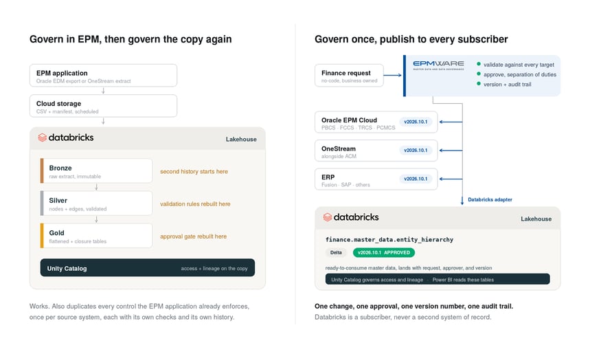Click the Lakehouse label above finance.master_data.entity_hierarchy
The width and height of the screenshot is (590, 354).
tap(536, 219)
